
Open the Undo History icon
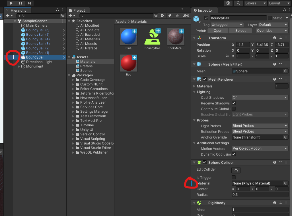pos(228,3)
